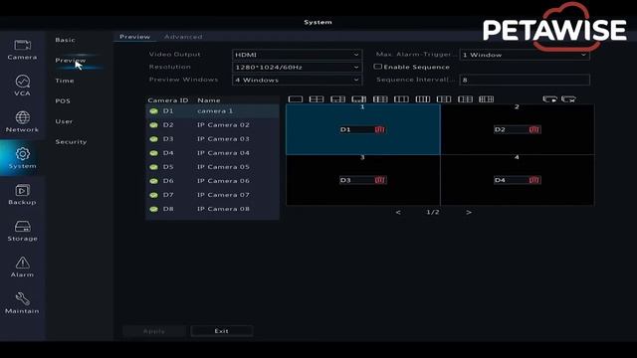This screenshot has height=358, width=637.
Task: Select the 'IP Camera 07' row
Action: [212, 195]
